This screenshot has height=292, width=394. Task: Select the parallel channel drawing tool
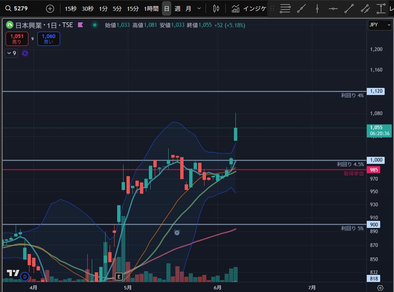click(365, 9)
